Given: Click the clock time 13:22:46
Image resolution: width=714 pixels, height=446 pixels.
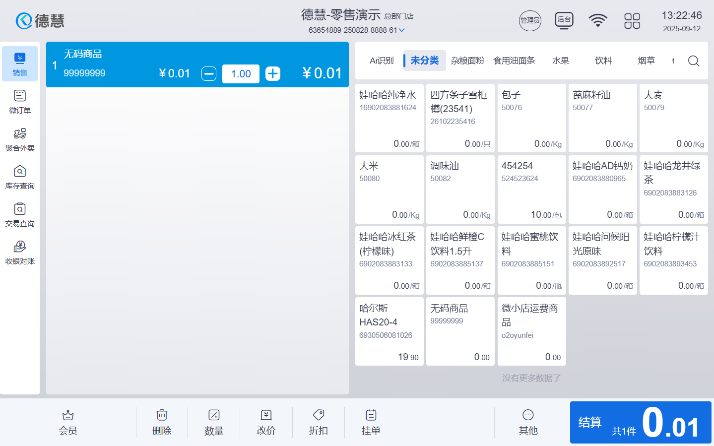Looking at the screenshot, I should pyautogui.click(x=682, y=15).
